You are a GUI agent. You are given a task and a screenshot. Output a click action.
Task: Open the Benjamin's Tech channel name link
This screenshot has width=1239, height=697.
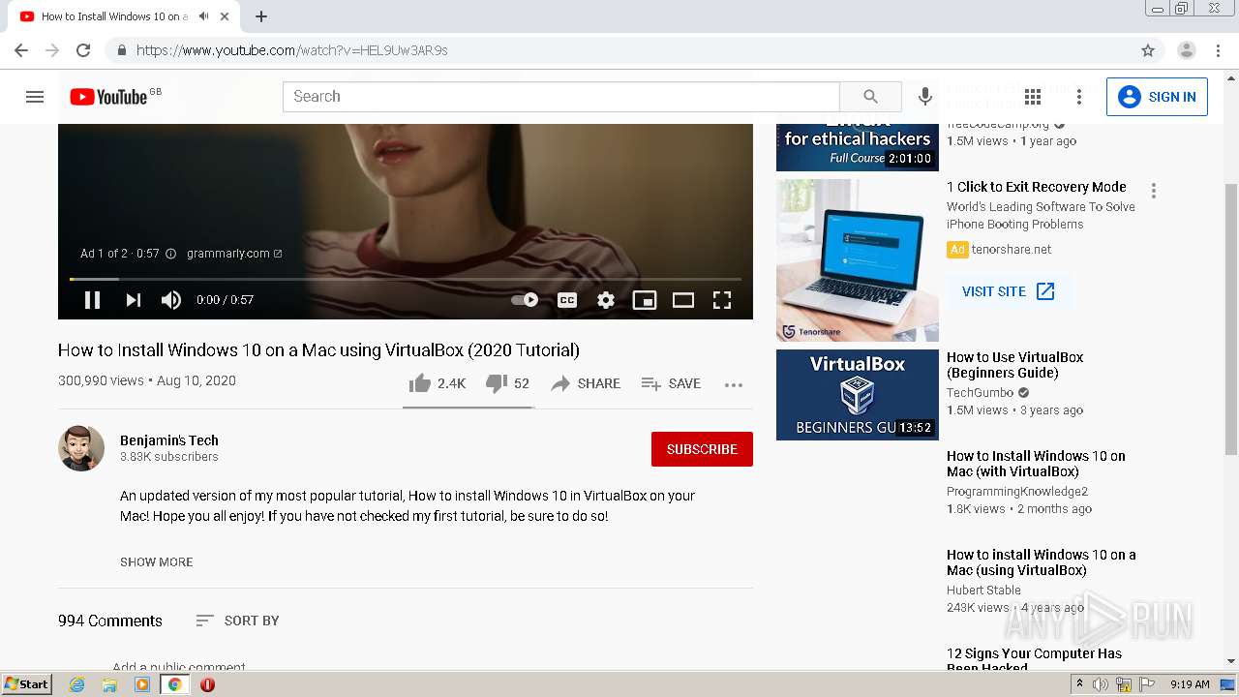coord(169,440)
